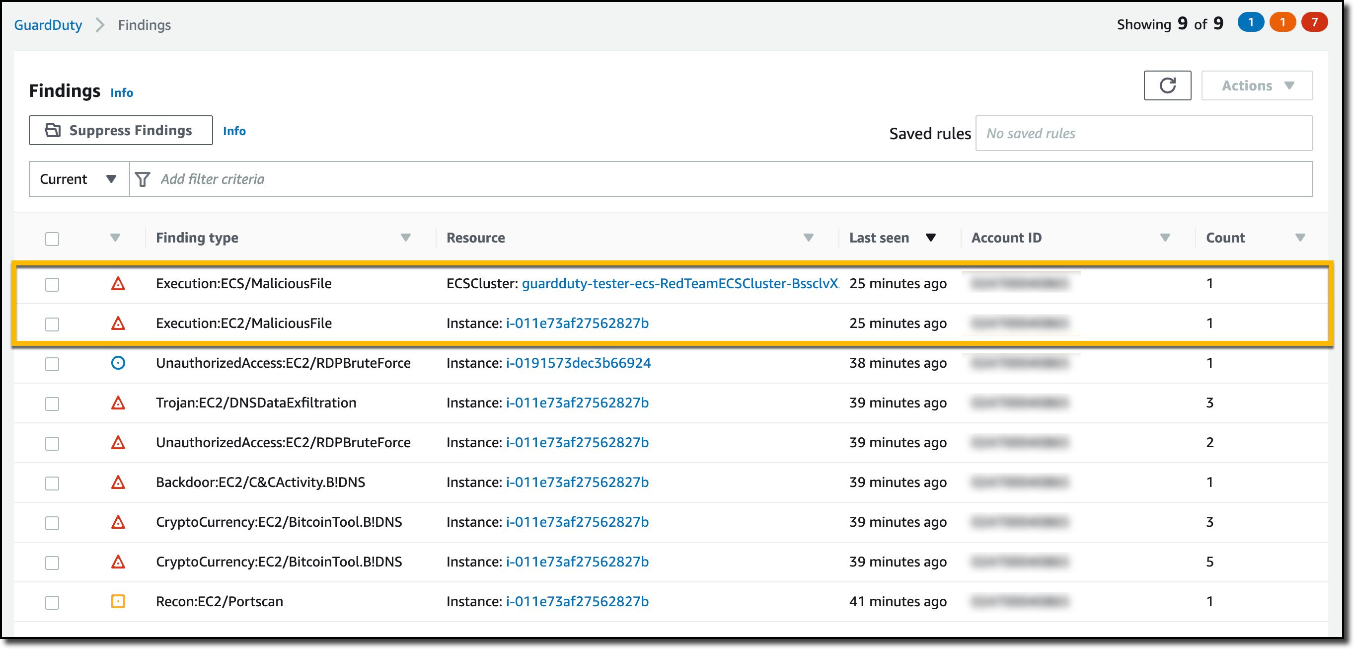Click the refresh findings icon button
This screenshot has width=1354, height=649.
[1167, 85]
